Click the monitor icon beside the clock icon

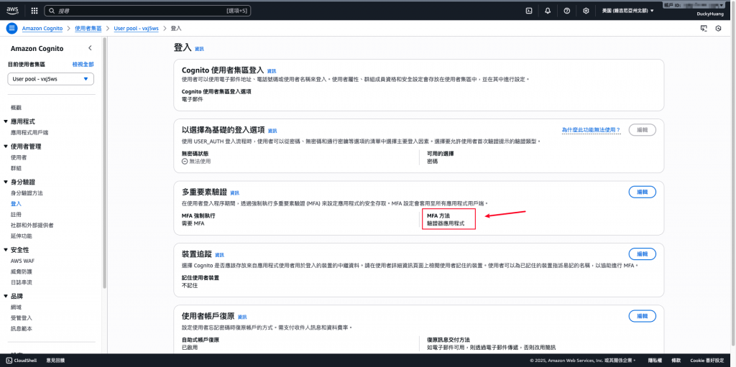coord(704,28)
